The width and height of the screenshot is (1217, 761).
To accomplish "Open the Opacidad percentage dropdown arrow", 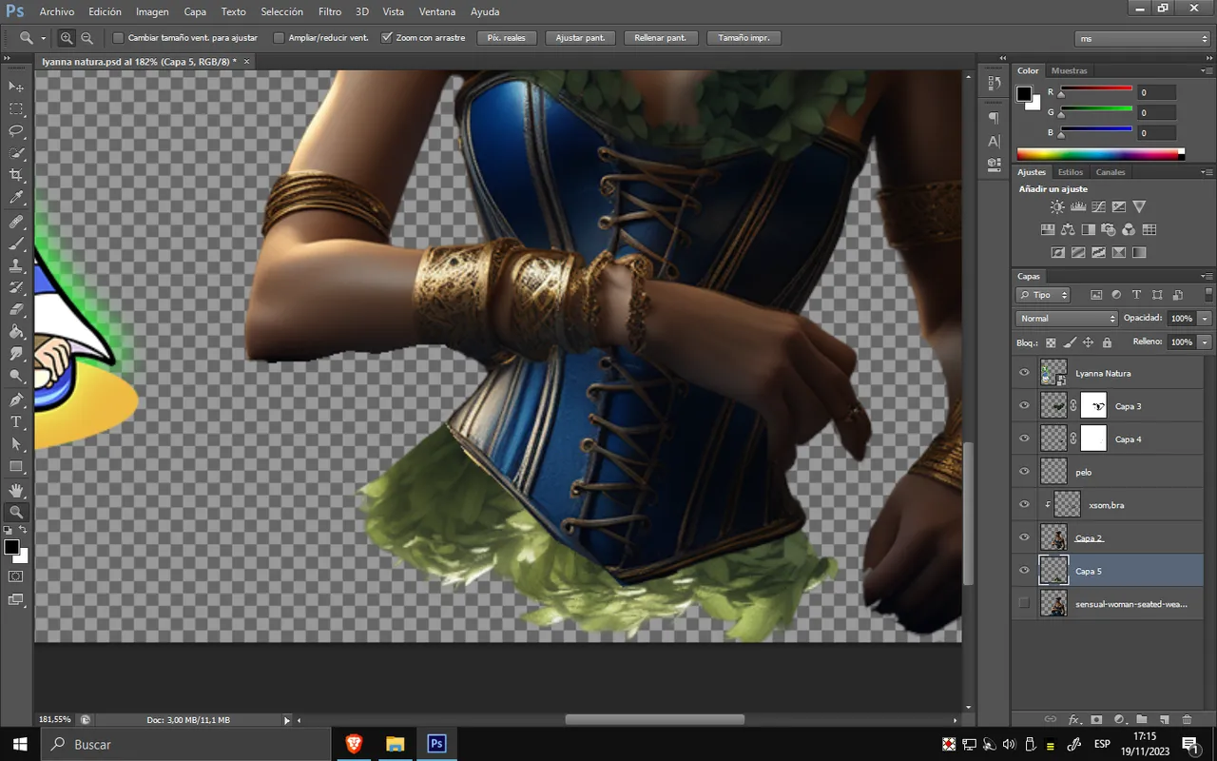I will (1206, 319).
